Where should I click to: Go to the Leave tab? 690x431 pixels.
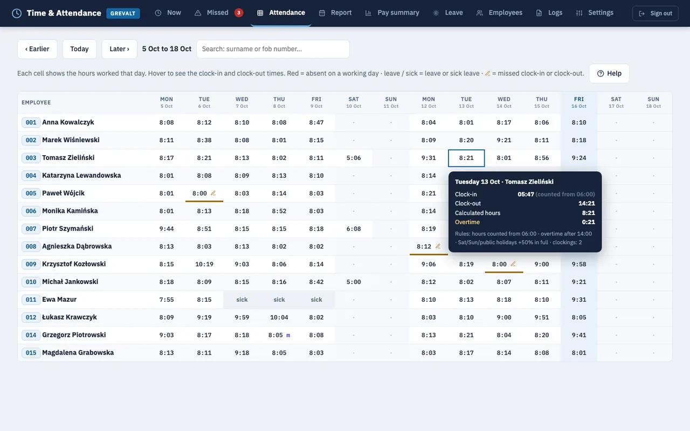(x=447, y=13)
